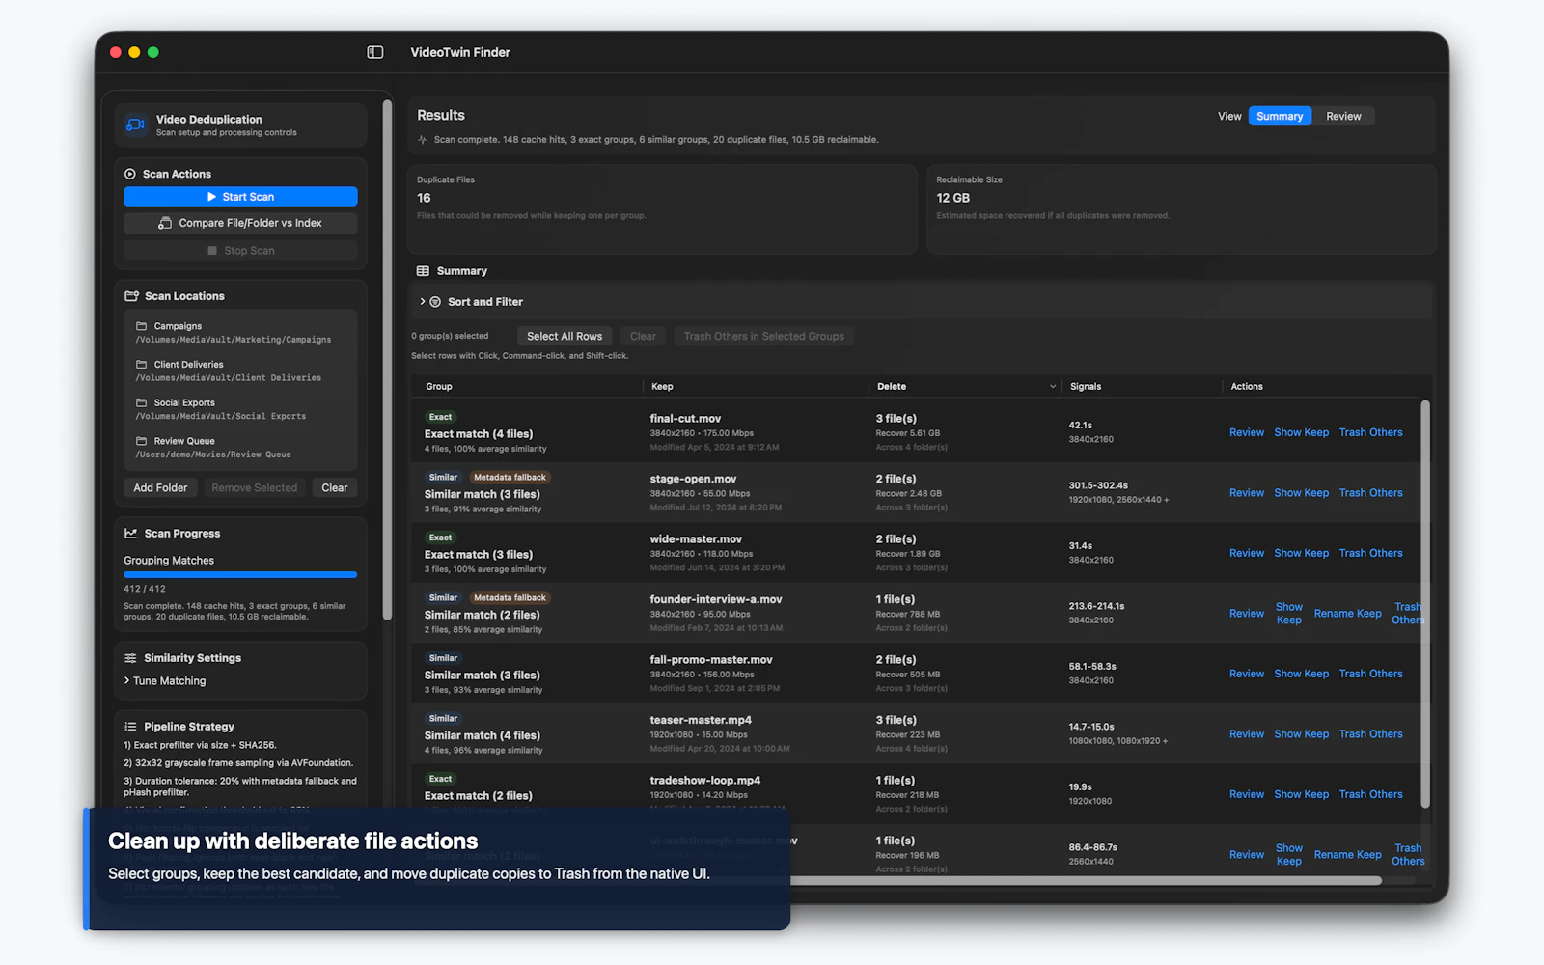Image resolution: width=1544 pixels, height=965 pixels.
Task: Trash Others for final-cut.mov row
Action: click(x=1371, y=432)
